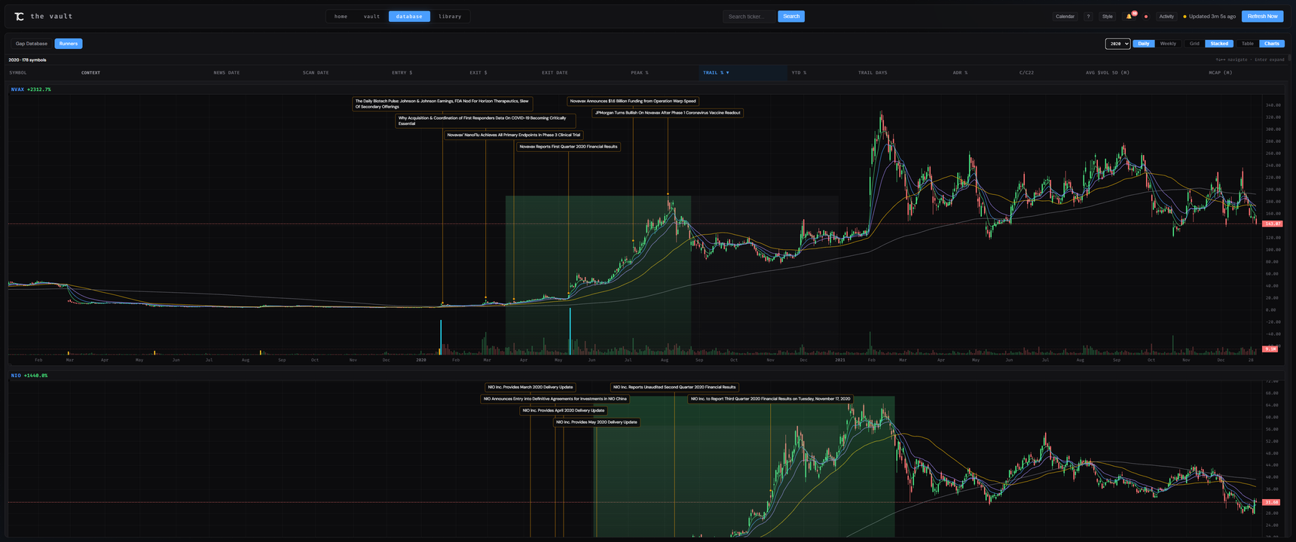
Task: Click JPMorgan Turns Bullish On Novavax label
Action: 668,113
